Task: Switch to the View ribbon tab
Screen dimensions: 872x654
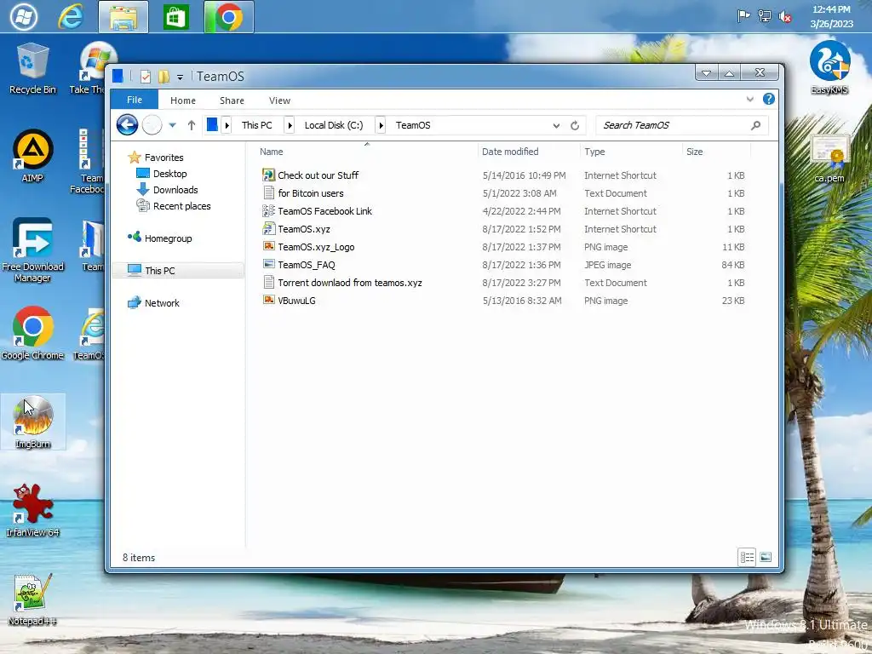Action: click(x=279, y=100)
